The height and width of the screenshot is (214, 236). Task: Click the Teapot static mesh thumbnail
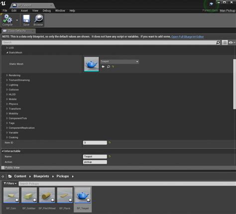(91, 64)
